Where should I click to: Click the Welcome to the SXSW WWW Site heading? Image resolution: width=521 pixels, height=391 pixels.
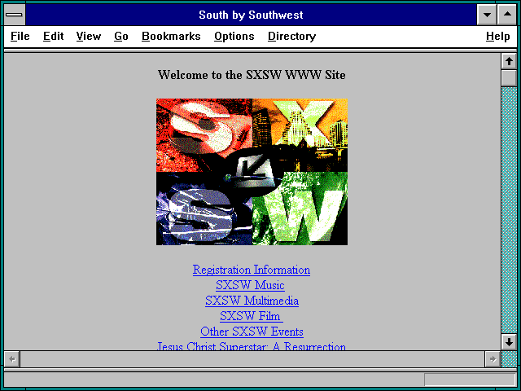(252, 75)
